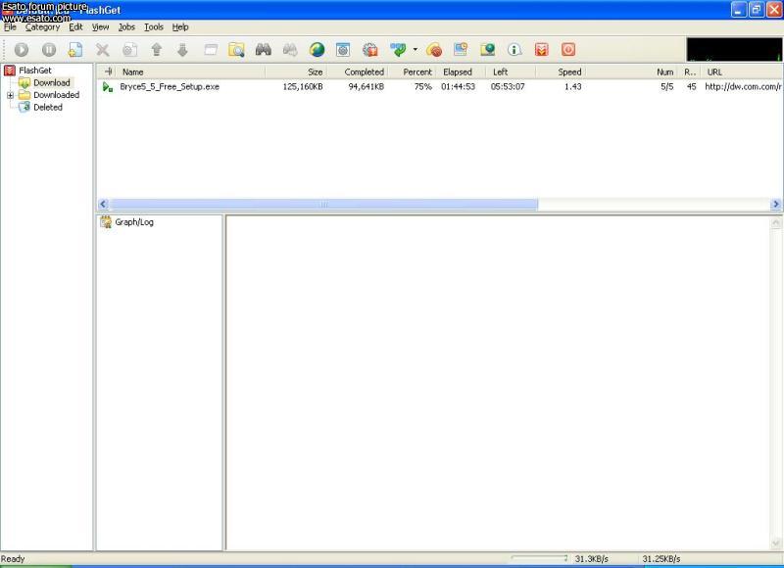Move job up with the up arrow icon
784x568 pixels.
pyautogui.click(x=157, y=50)
